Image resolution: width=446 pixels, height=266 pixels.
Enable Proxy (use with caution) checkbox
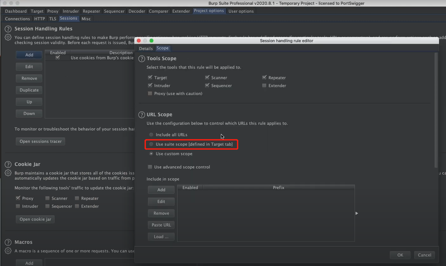pyautogui.click(x=150, y=93)
